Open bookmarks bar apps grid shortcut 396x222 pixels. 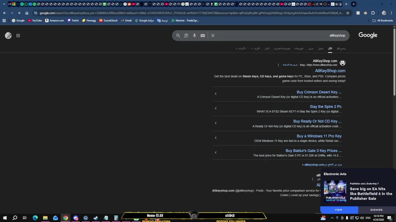tap(4, 21)
